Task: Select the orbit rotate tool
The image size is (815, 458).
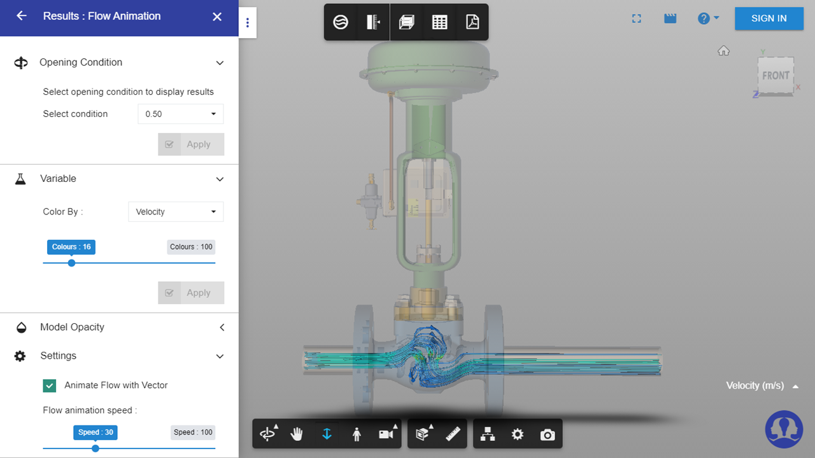Action: (x=267, y=434)
